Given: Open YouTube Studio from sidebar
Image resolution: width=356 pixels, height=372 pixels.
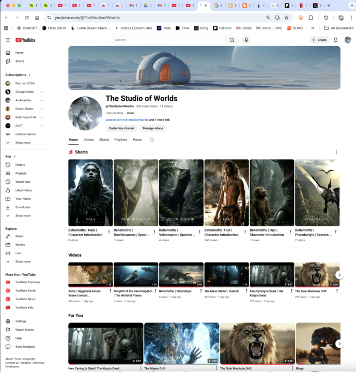Looking at the screenshot, I should (25, 291).
